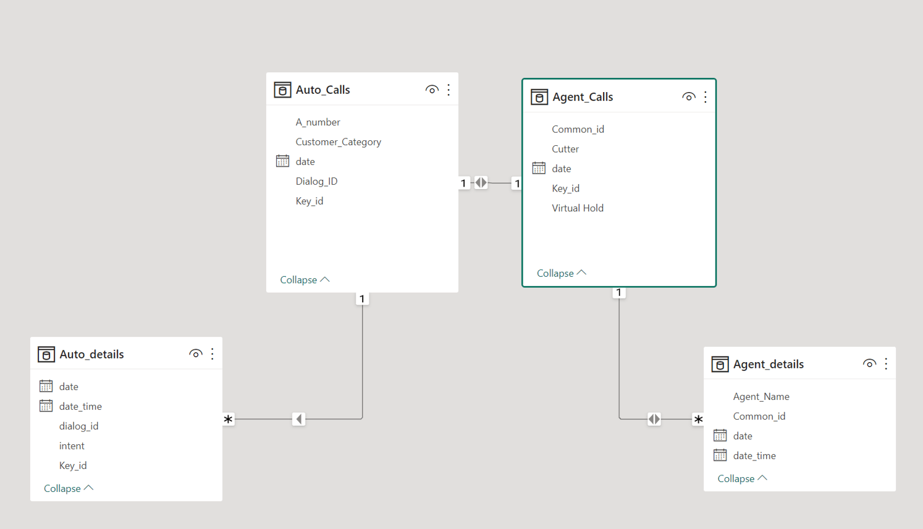
Task: Hide the Auto_details table using eye icon
Action: 195,354
